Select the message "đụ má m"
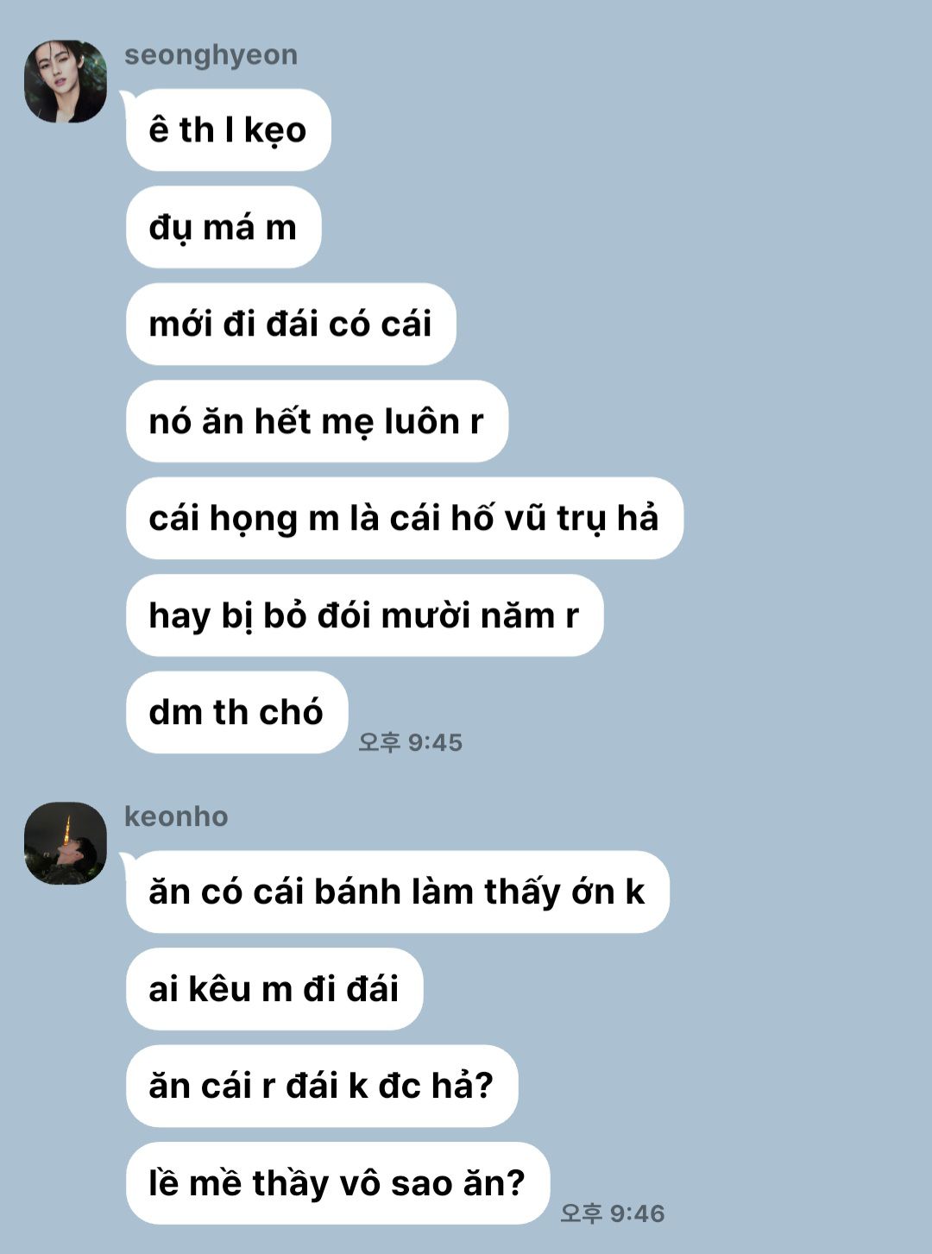The width and height of the screenshot is (932, 1254). (224, 227)
